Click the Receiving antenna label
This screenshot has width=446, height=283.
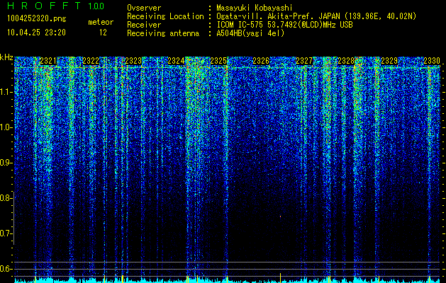[x=163, y=33]
